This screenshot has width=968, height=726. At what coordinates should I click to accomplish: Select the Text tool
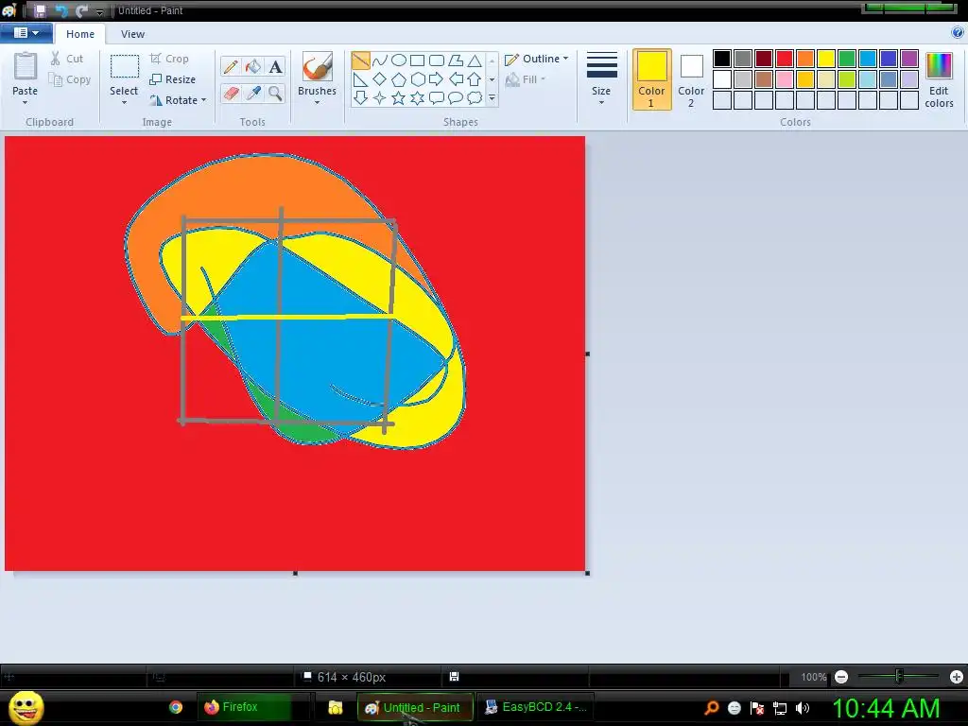[275, 67]
